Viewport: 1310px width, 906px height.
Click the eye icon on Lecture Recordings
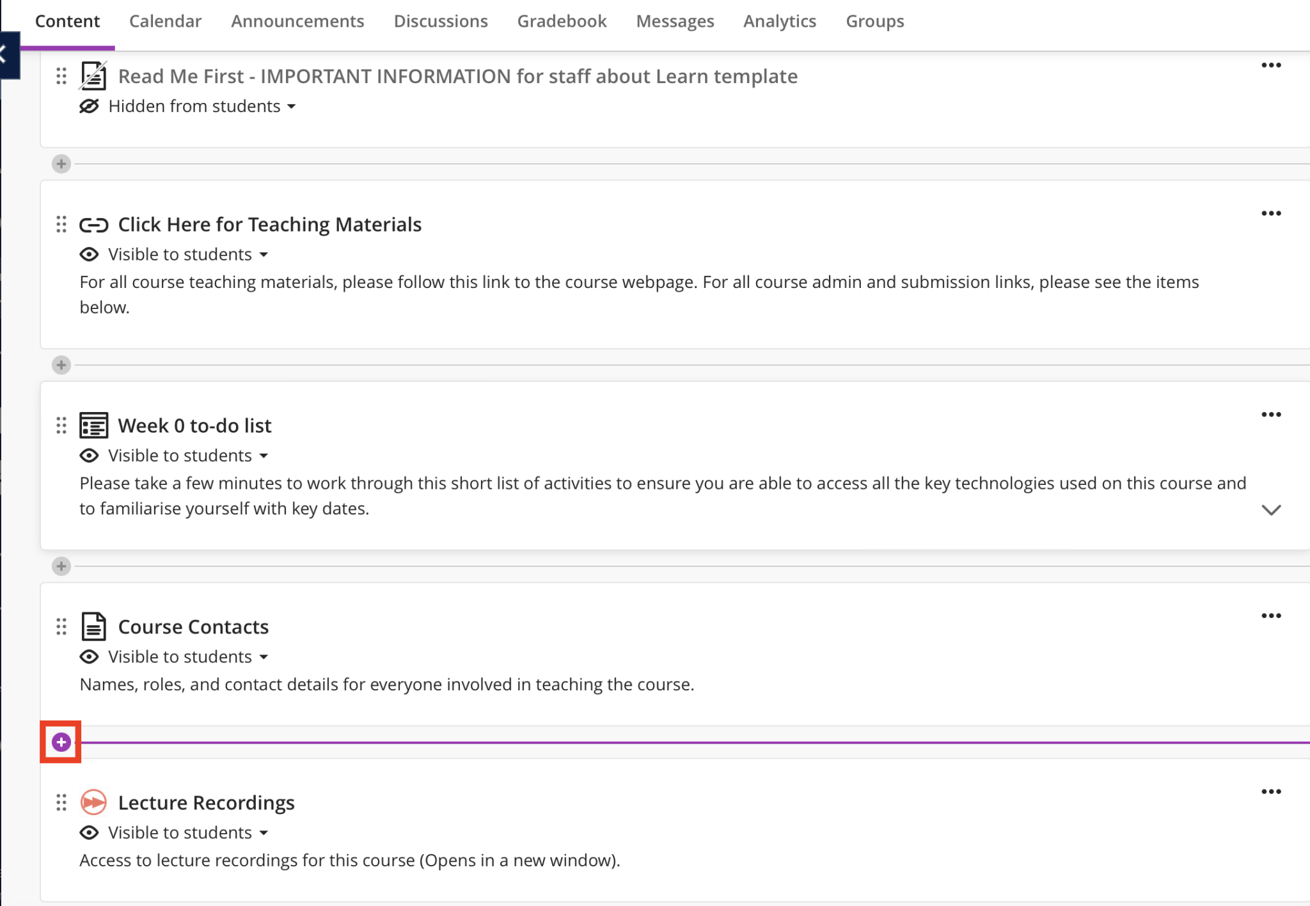(89, 832)
